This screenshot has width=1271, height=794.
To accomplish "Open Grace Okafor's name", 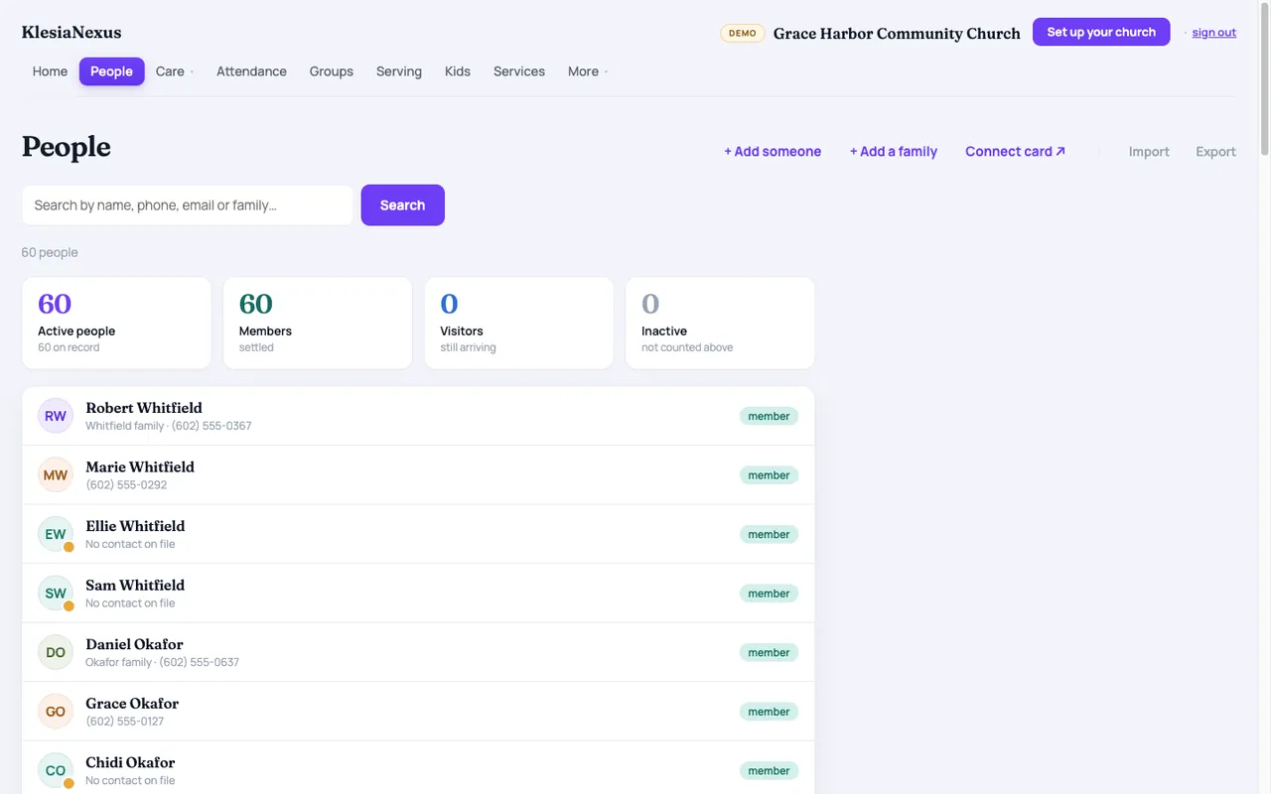I will point(132,704).
